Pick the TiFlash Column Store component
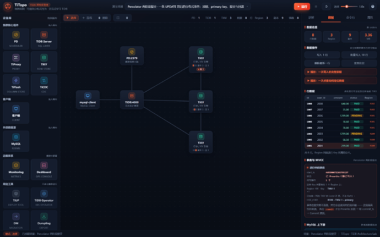The height and width of the screenshot is (237, 380). pyautogui.click(x=16, y=85)
